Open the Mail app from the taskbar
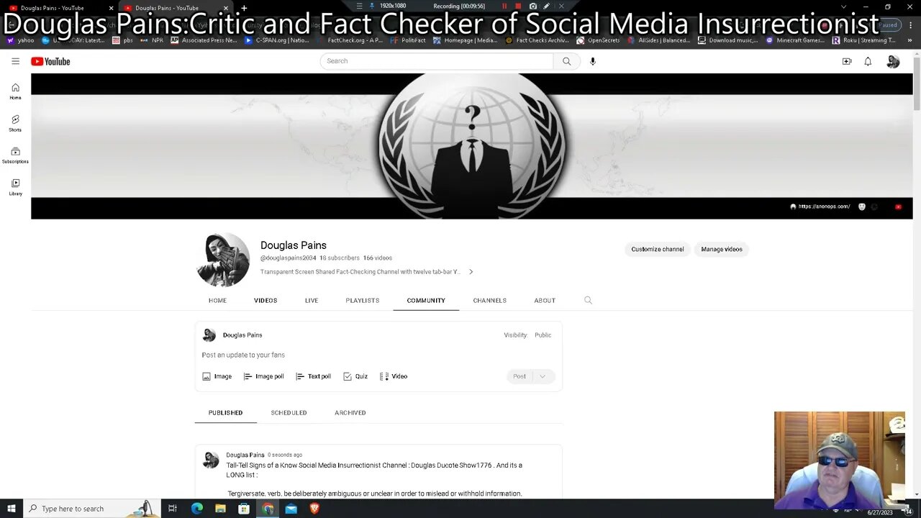The image size is (921, 518). coord(291,509)
